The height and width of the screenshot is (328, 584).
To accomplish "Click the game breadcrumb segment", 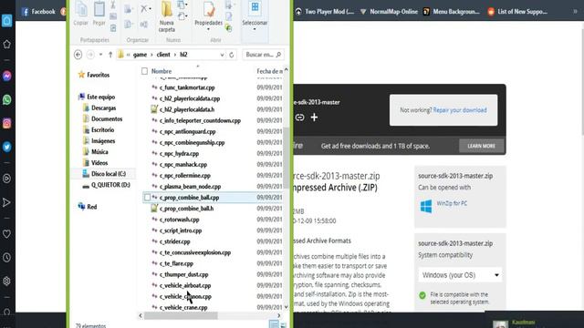I will point(140,55).
